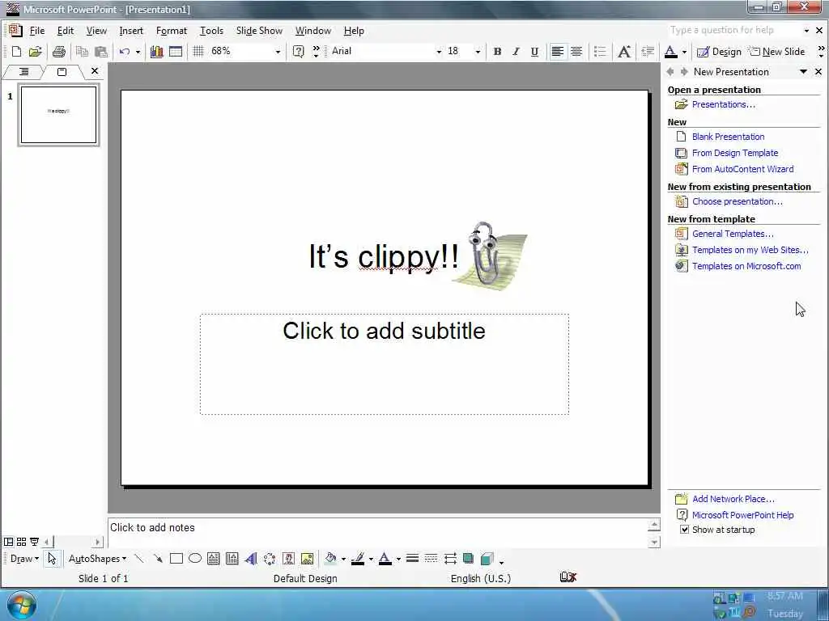Open Font Color dropdown arrow in formatting toolbar
829x621 pixels.
[684, 51]
